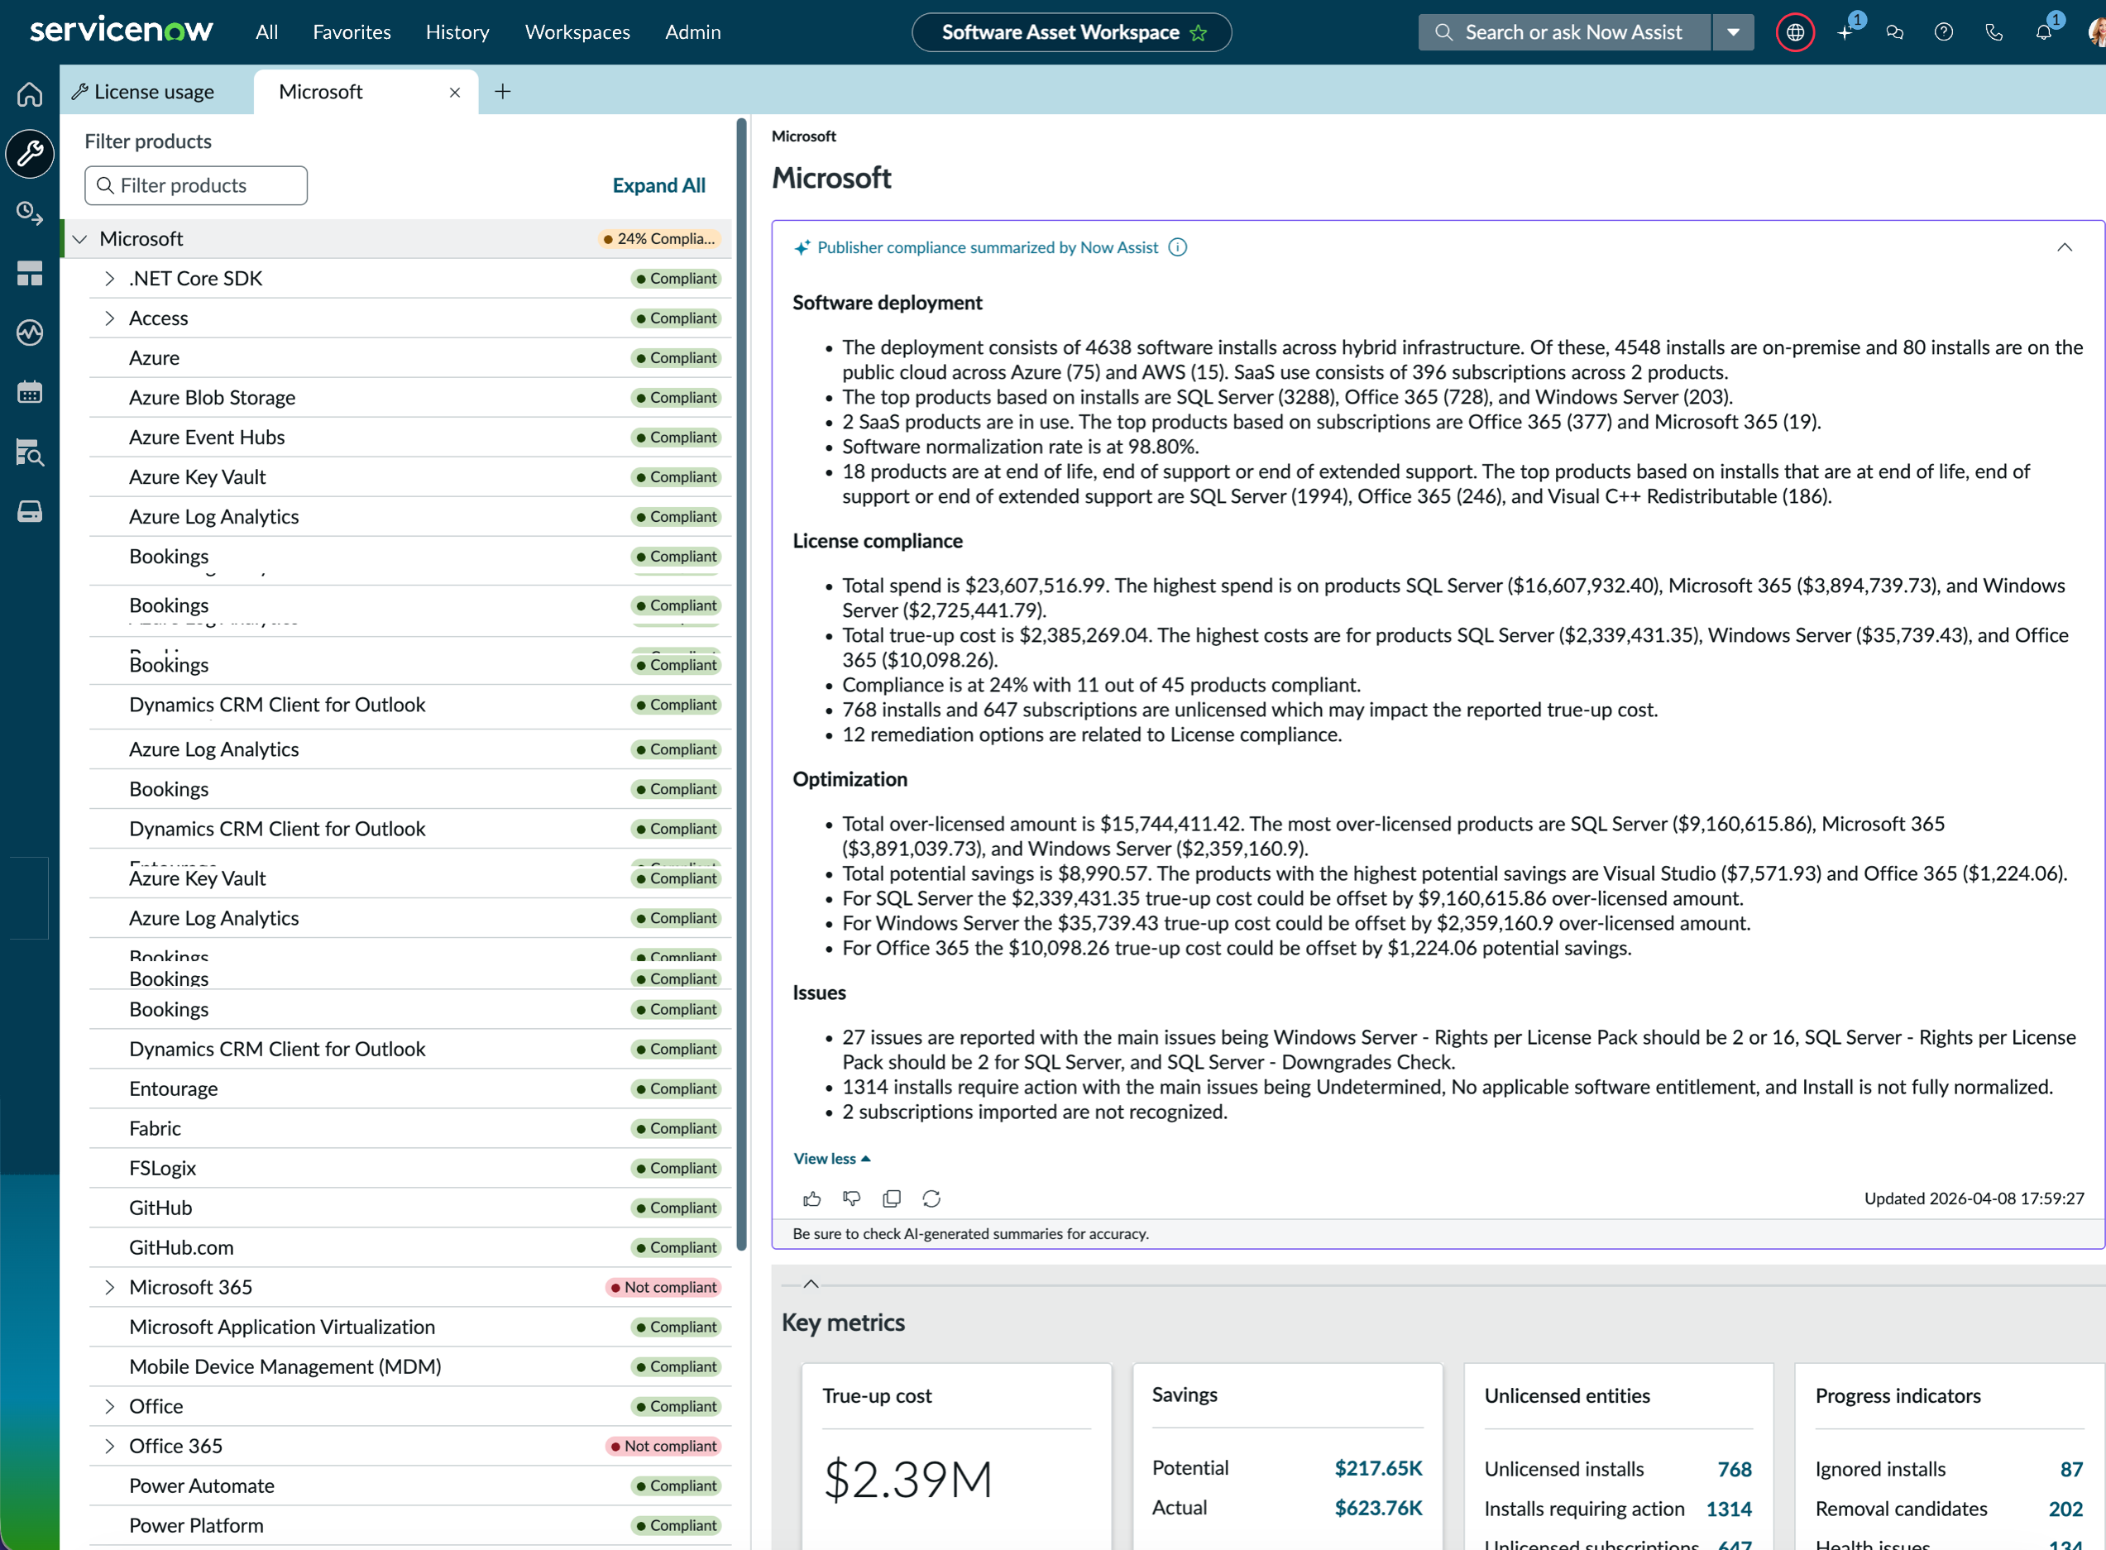Open the globe scope selector icon

[1794, 33]
